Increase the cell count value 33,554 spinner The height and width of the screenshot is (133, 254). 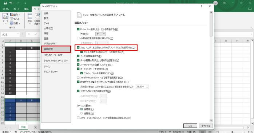(147, 86)
